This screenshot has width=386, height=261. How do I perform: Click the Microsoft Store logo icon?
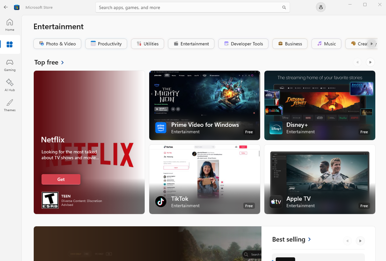pos(17,7)
